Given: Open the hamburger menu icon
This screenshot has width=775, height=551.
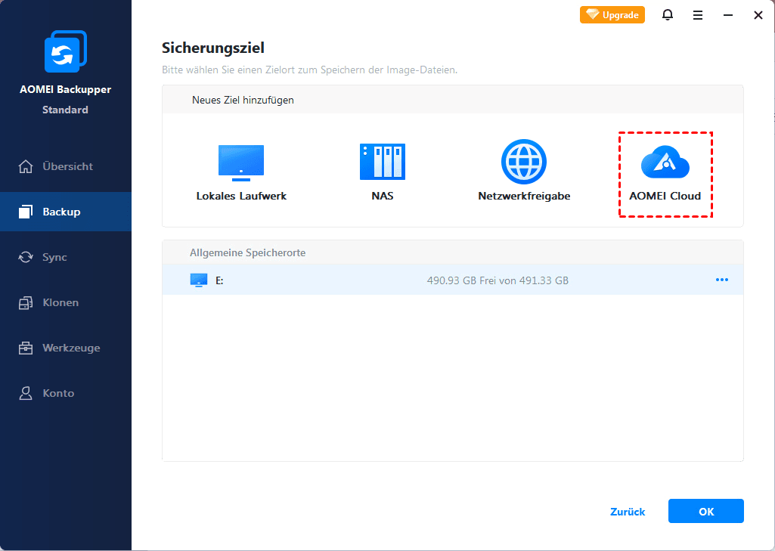Looking at the screenshot, I should [x=697, y=15].
